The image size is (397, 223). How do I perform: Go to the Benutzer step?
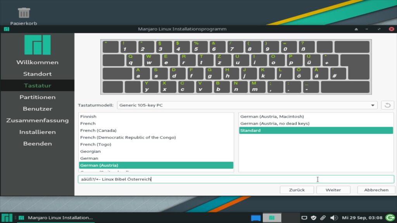[38, 109]
